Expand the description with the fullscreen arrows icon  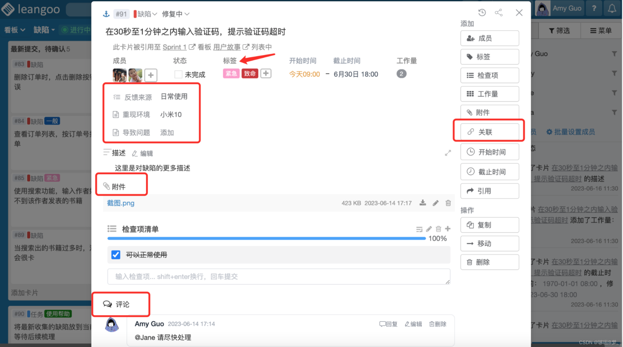(448, 153)
